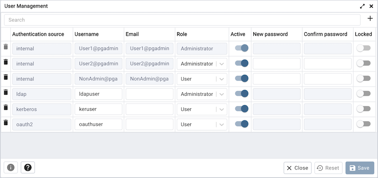This screenshot has height=178, width=378.
Task: Remove the keruser kerberos row
Action: point(6,107)
